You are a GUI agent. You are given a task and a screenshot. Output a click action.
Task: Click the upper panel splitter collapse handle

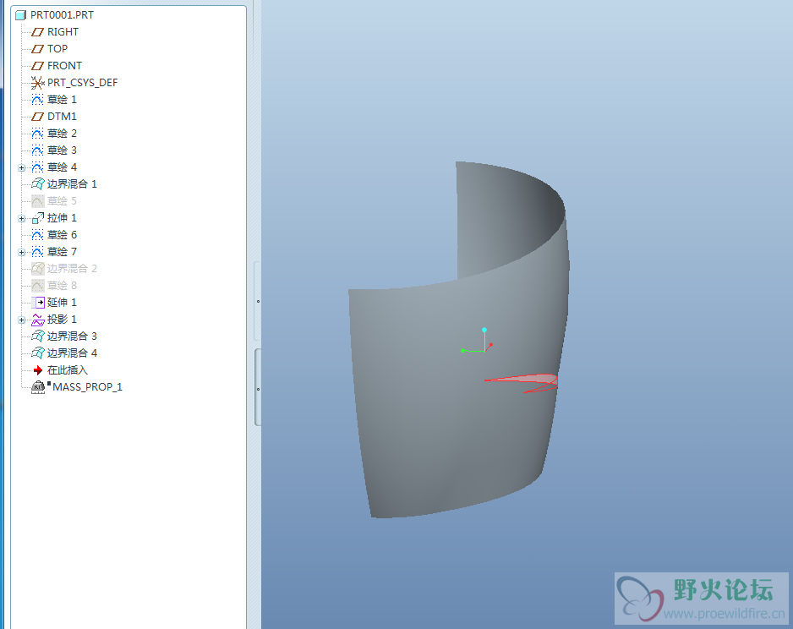257,301
